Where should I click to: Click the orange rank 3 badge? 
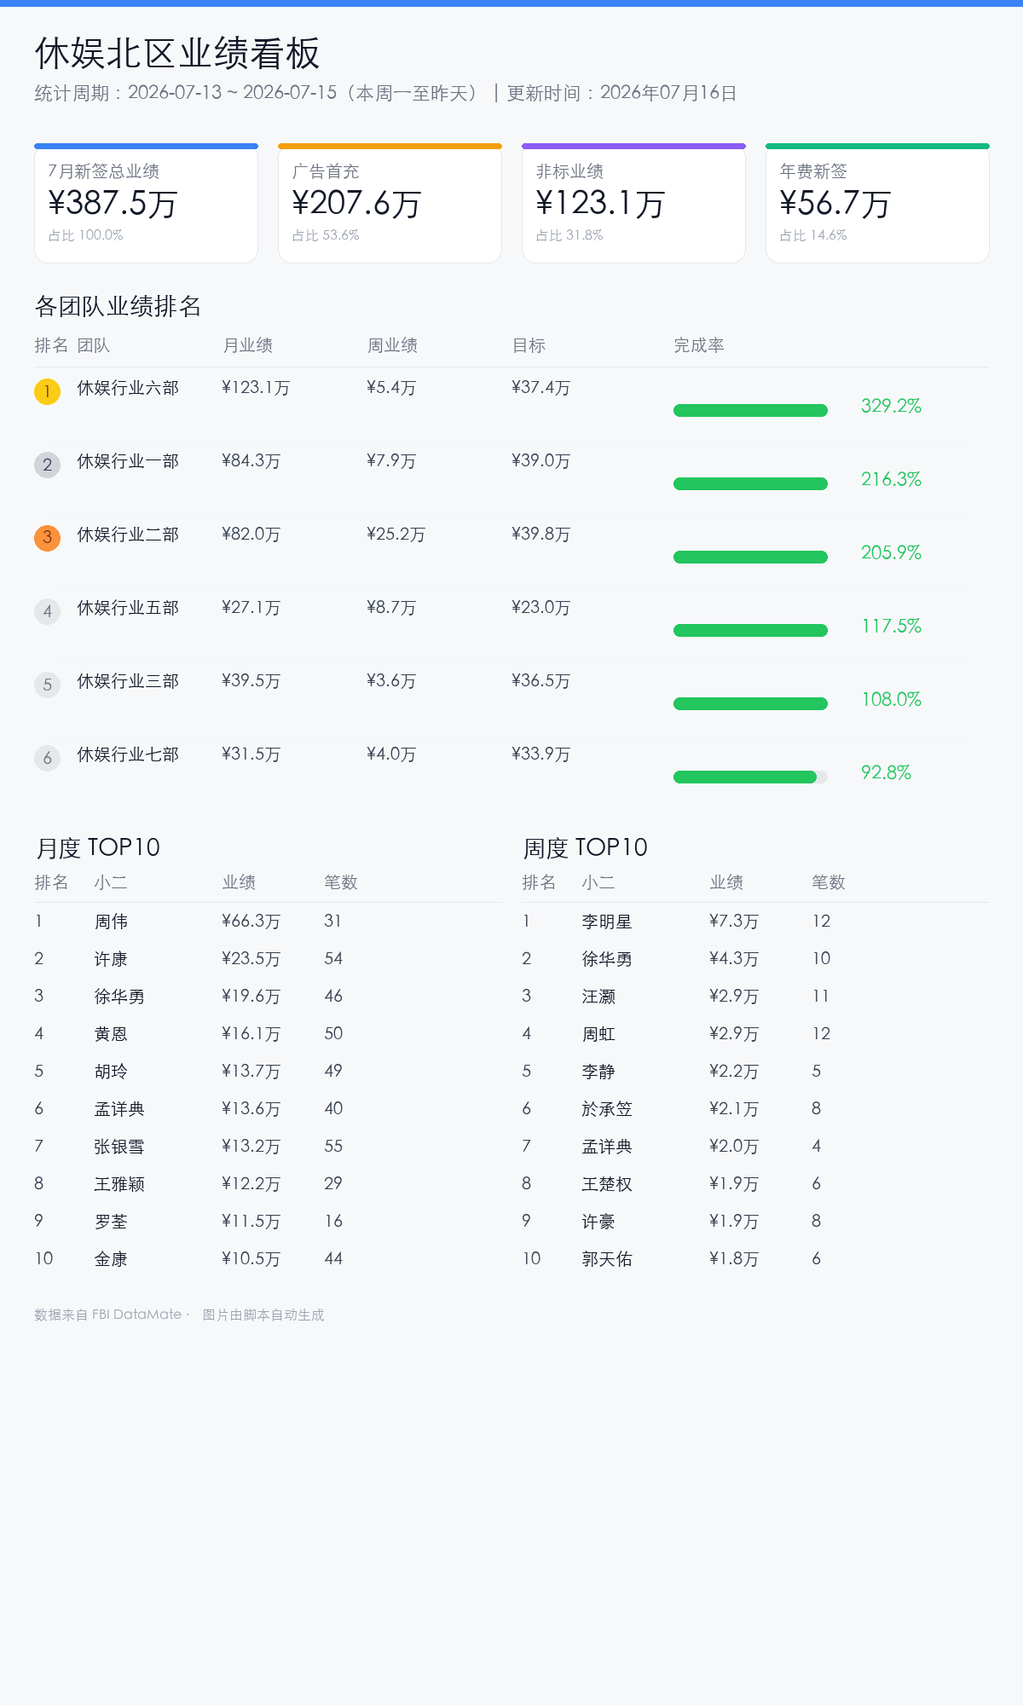tap(47, 538)
